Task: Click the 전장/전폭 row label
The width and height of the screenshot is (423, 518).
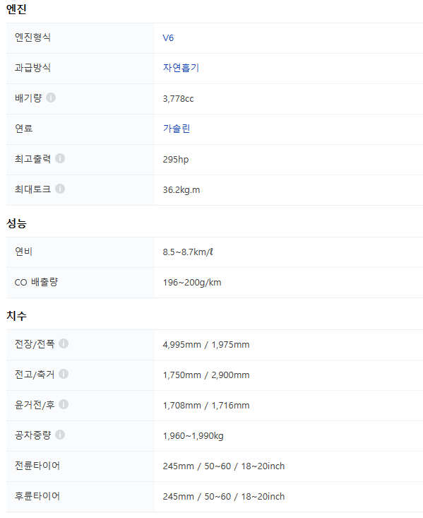Action: coord(35,344)
